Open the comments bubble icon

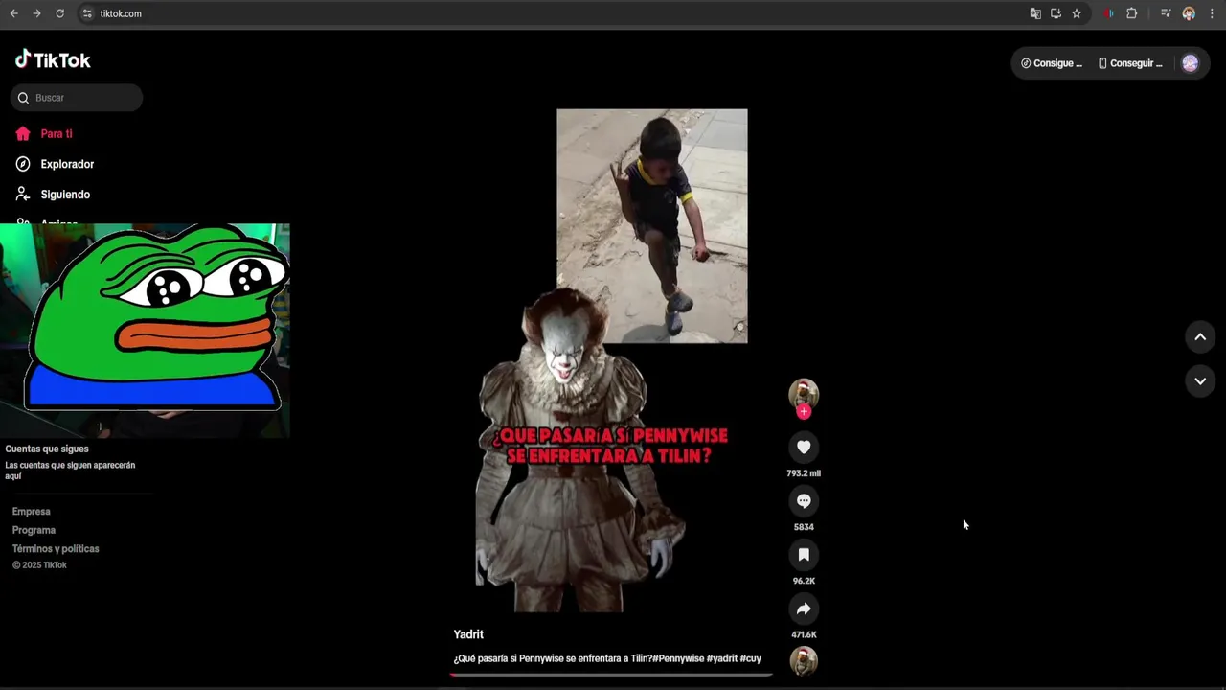pyautogui.click(x=804, y=501)
